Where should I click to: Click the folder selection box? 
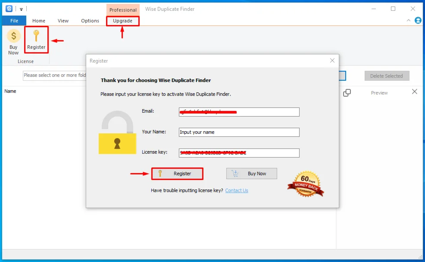click(x=54, y=75)
